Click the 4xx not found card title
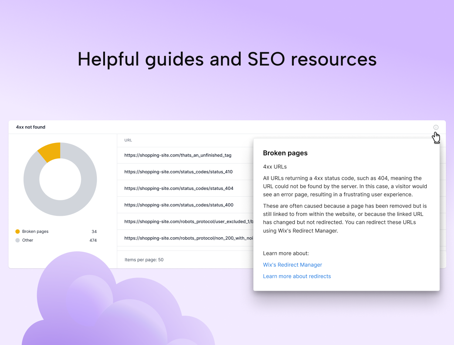 [31, 127]
